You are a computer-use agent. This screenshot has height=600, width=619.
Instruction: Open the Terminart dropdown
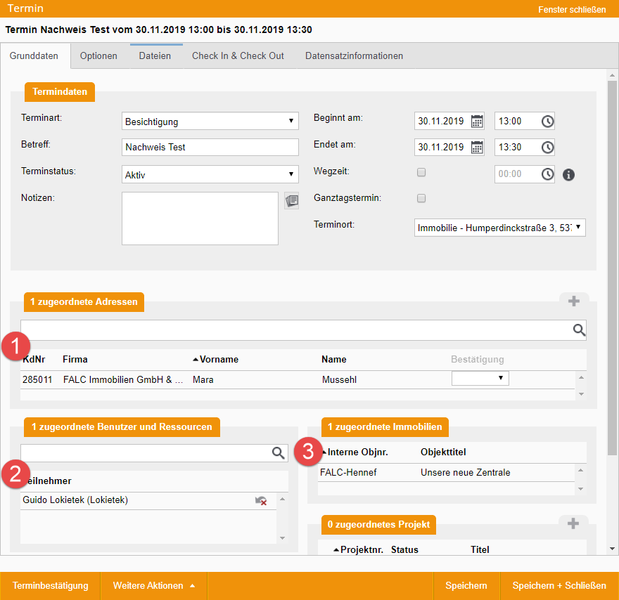[x=210, y=122]
